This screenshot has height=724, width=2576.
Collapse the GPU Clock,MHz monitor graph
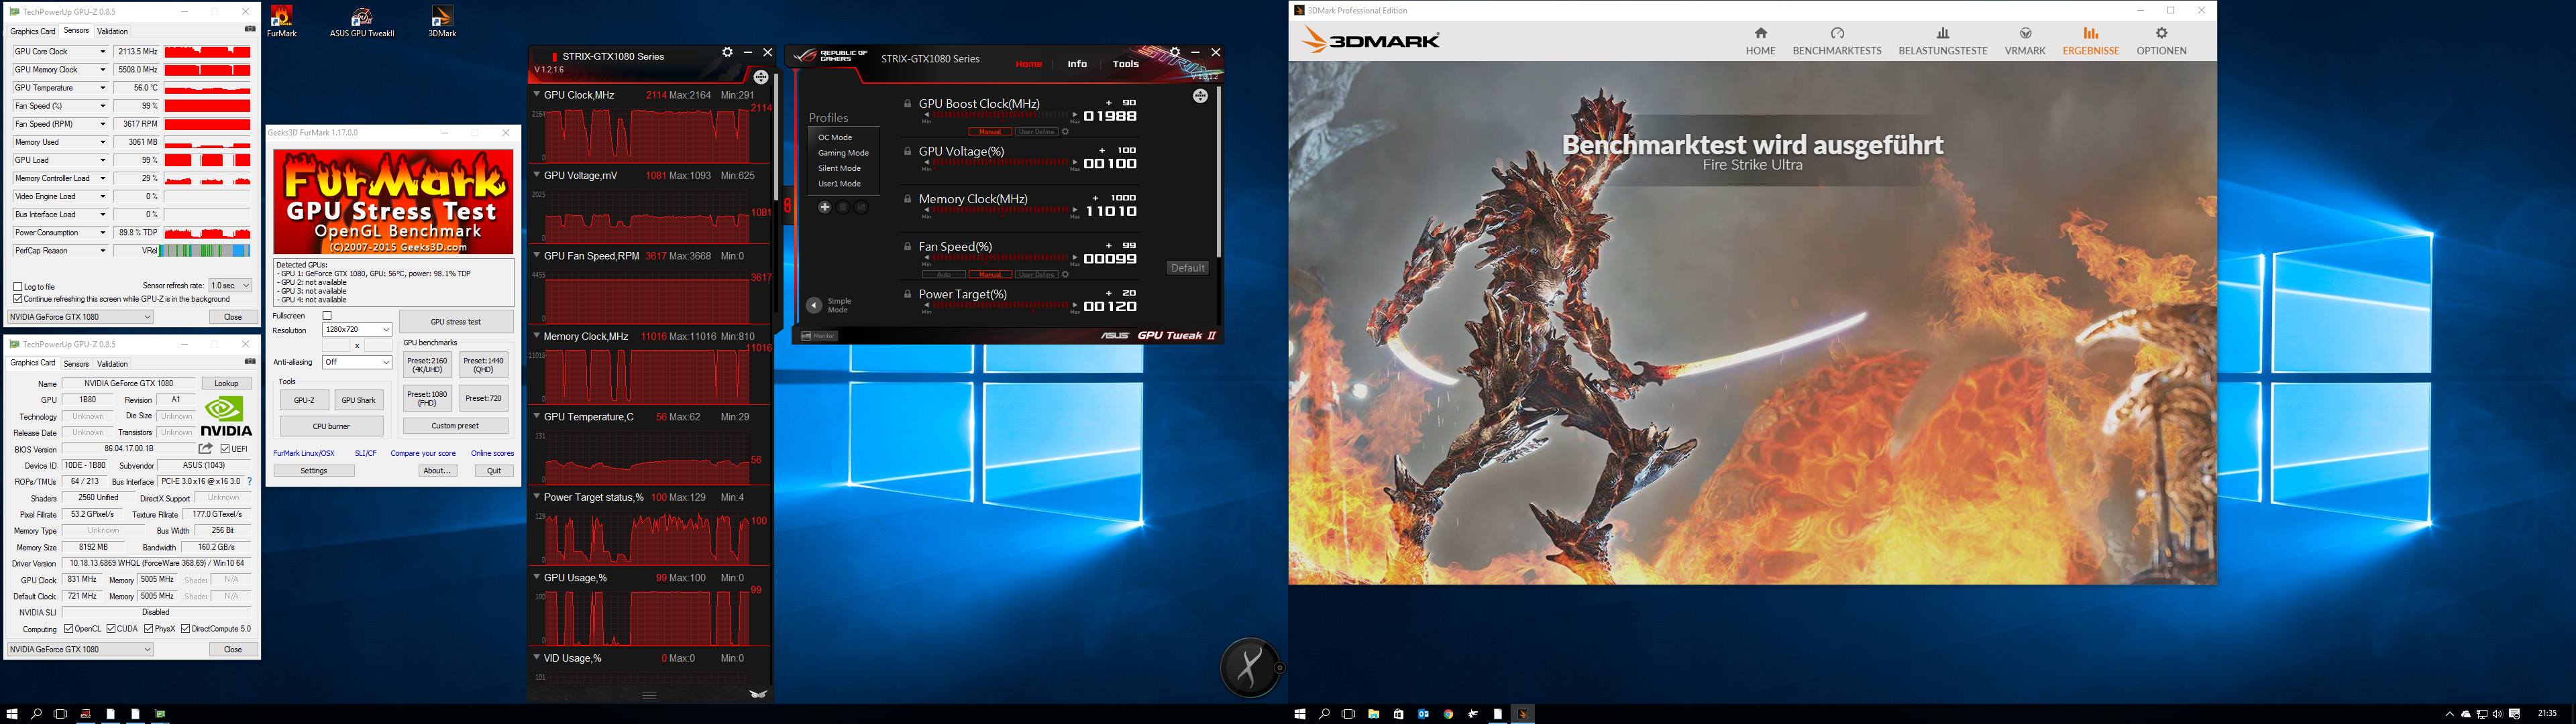coord(537,95)
